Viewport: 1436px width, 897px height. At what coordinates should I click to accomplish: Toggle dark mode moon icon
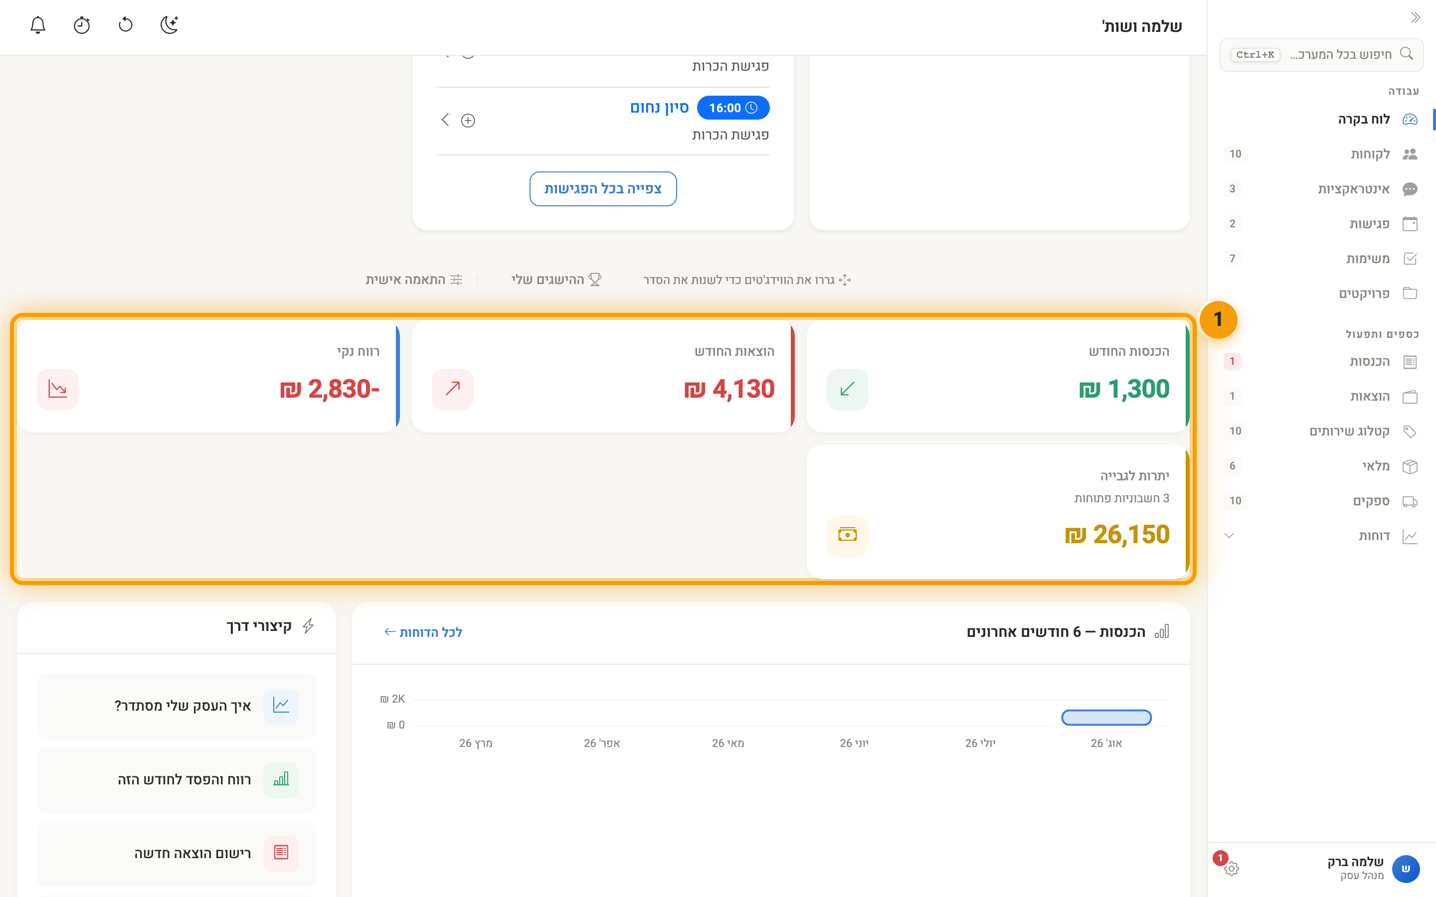coord(170,25)
